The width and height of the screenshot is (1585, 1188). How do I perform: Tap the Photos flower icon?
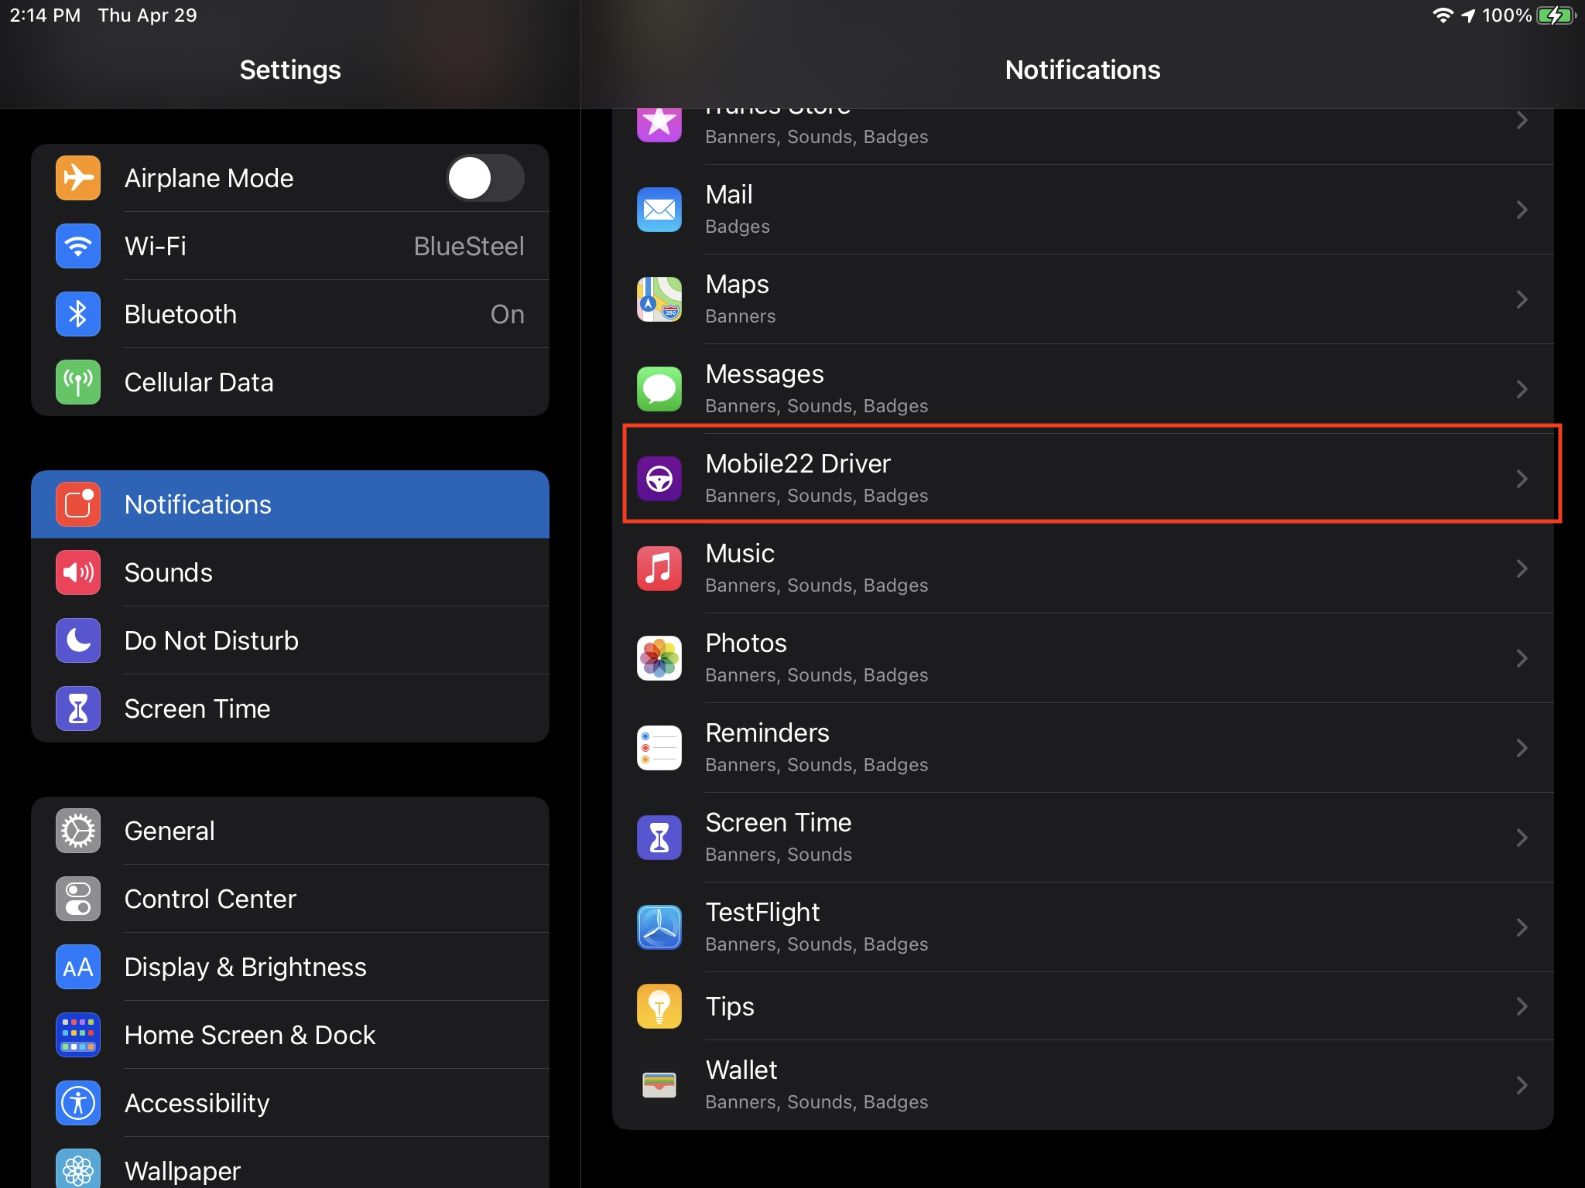coord(659,658)
